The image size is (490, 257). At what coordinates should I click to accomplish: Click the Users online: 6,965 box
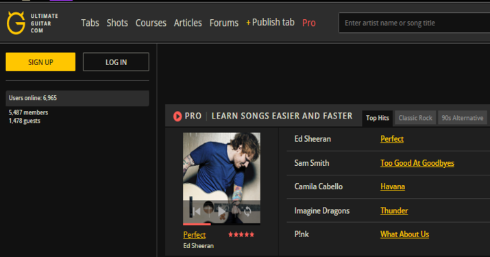pyautogui.click(x=77, y=98)
